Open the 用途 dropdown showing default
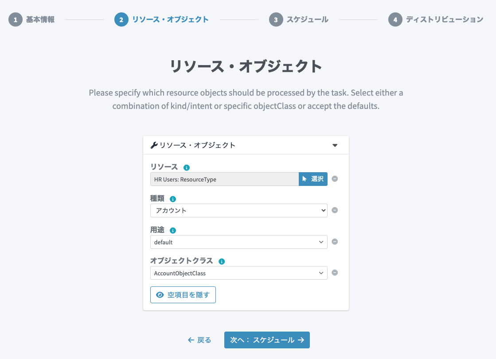Viewport: 496px width, 359px height. tap(239, 242)
